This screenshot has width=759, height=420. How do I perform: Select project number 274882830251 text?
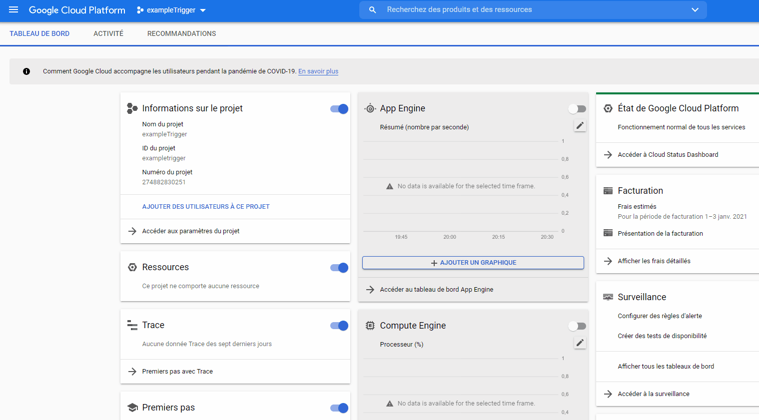164,182
